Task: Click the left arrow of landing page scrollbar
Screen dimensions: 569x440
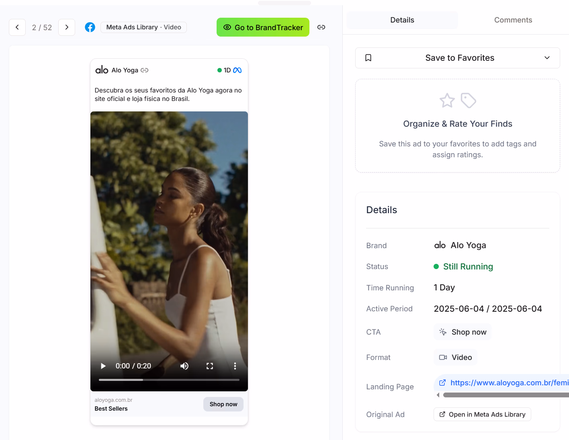Action: (438, 395)
